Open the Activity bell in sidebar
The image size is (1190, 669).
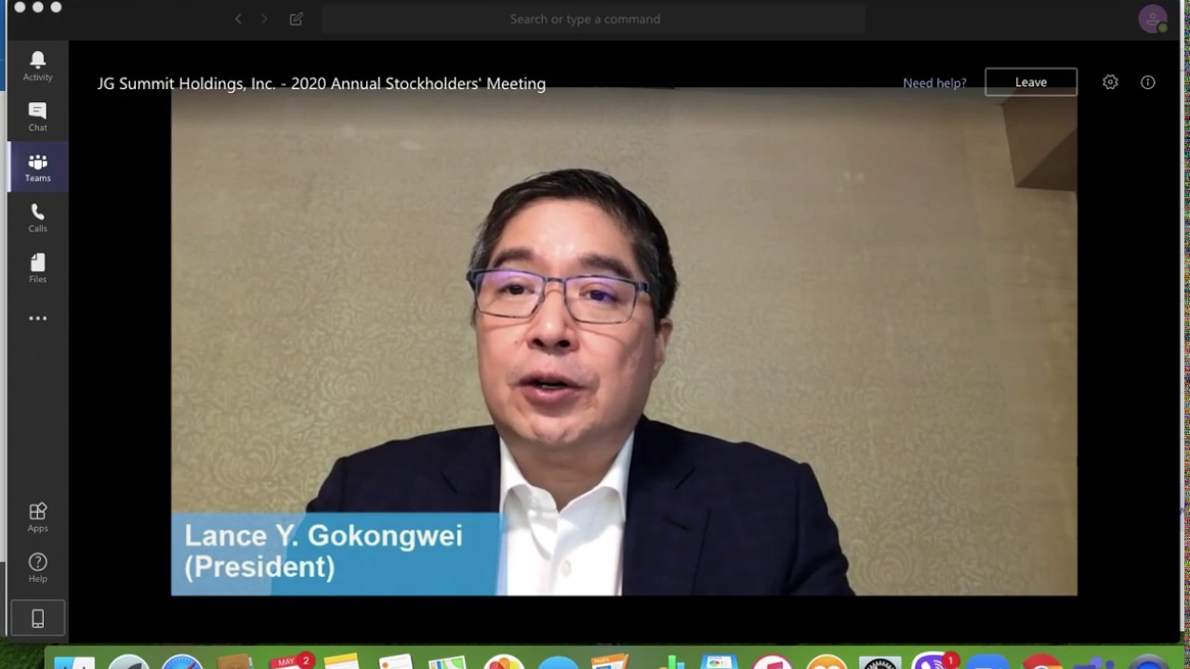38,66
